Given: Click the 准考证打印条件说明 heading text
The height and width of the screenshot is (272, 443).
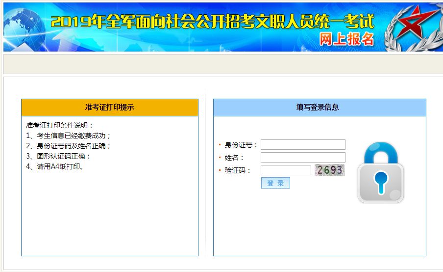Looking at the screenshot, I should (x=59, y=125).
